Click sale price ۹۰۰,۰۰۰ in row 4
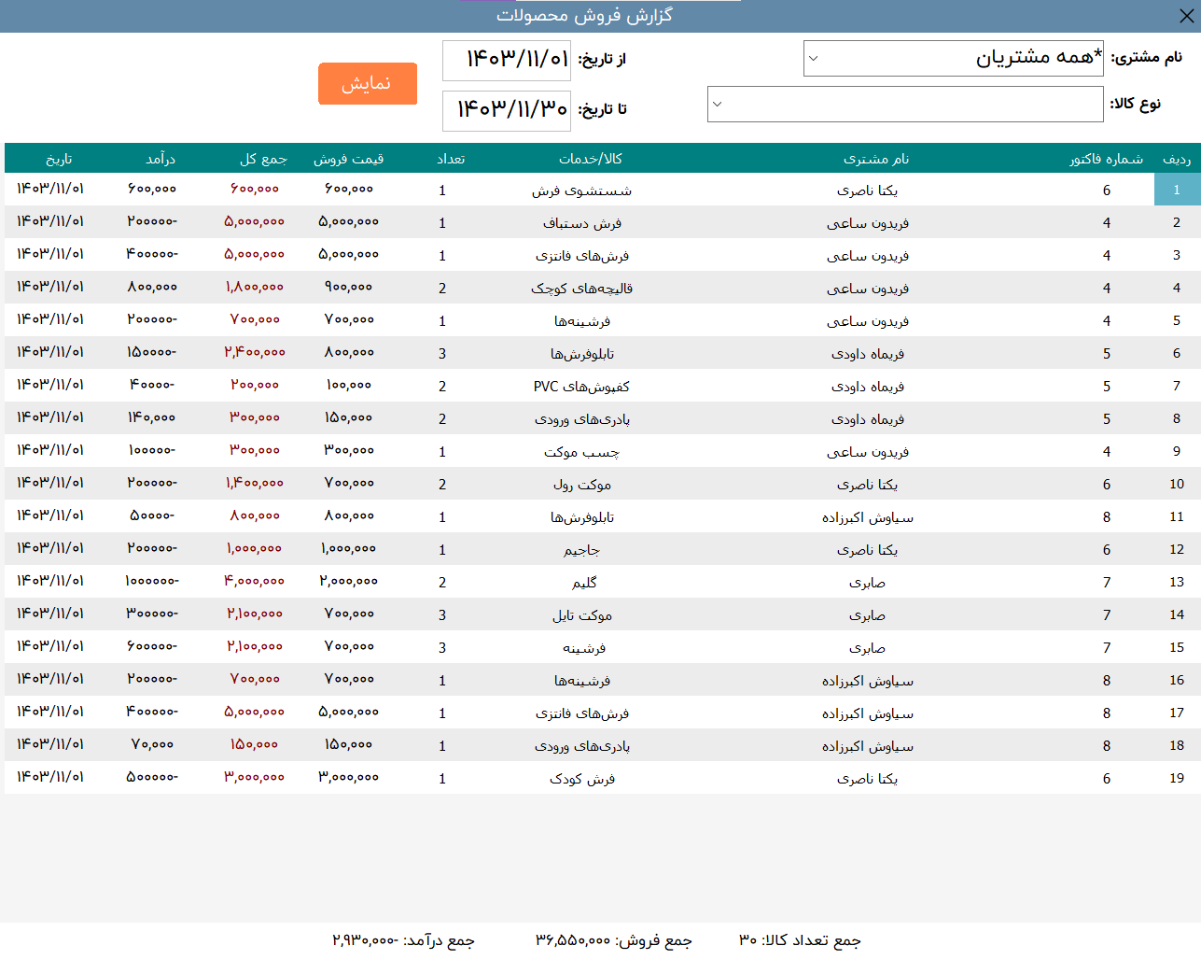This screenshot has width=1201, height=960. click(348, 287)
